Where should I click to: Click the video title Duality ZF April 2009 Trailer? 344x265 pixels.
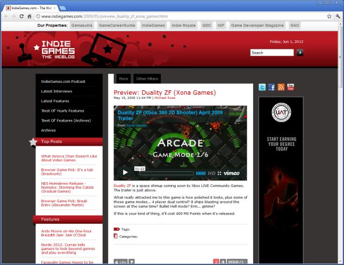coord(170,116)
